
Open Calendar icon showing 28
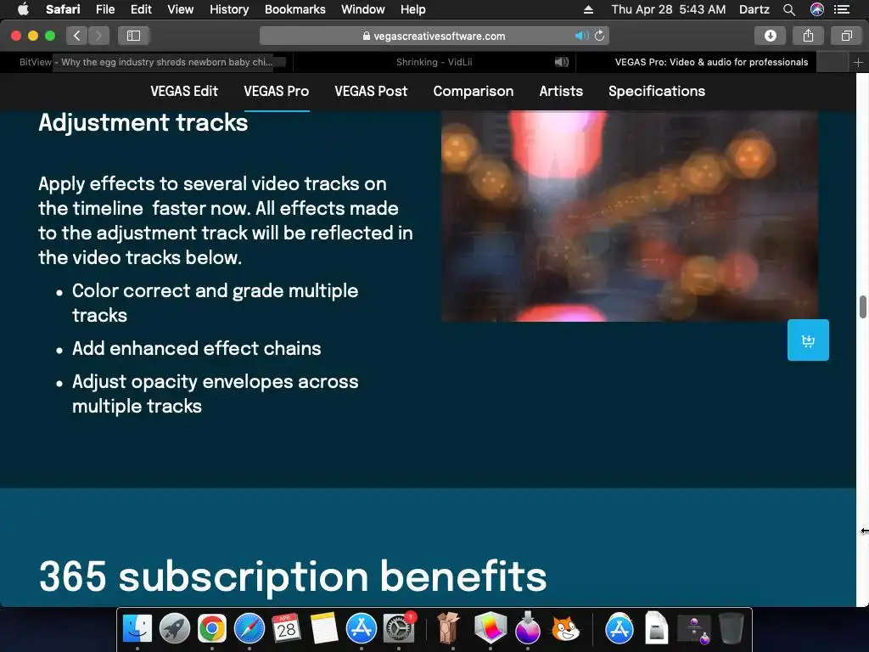[286, 629]
